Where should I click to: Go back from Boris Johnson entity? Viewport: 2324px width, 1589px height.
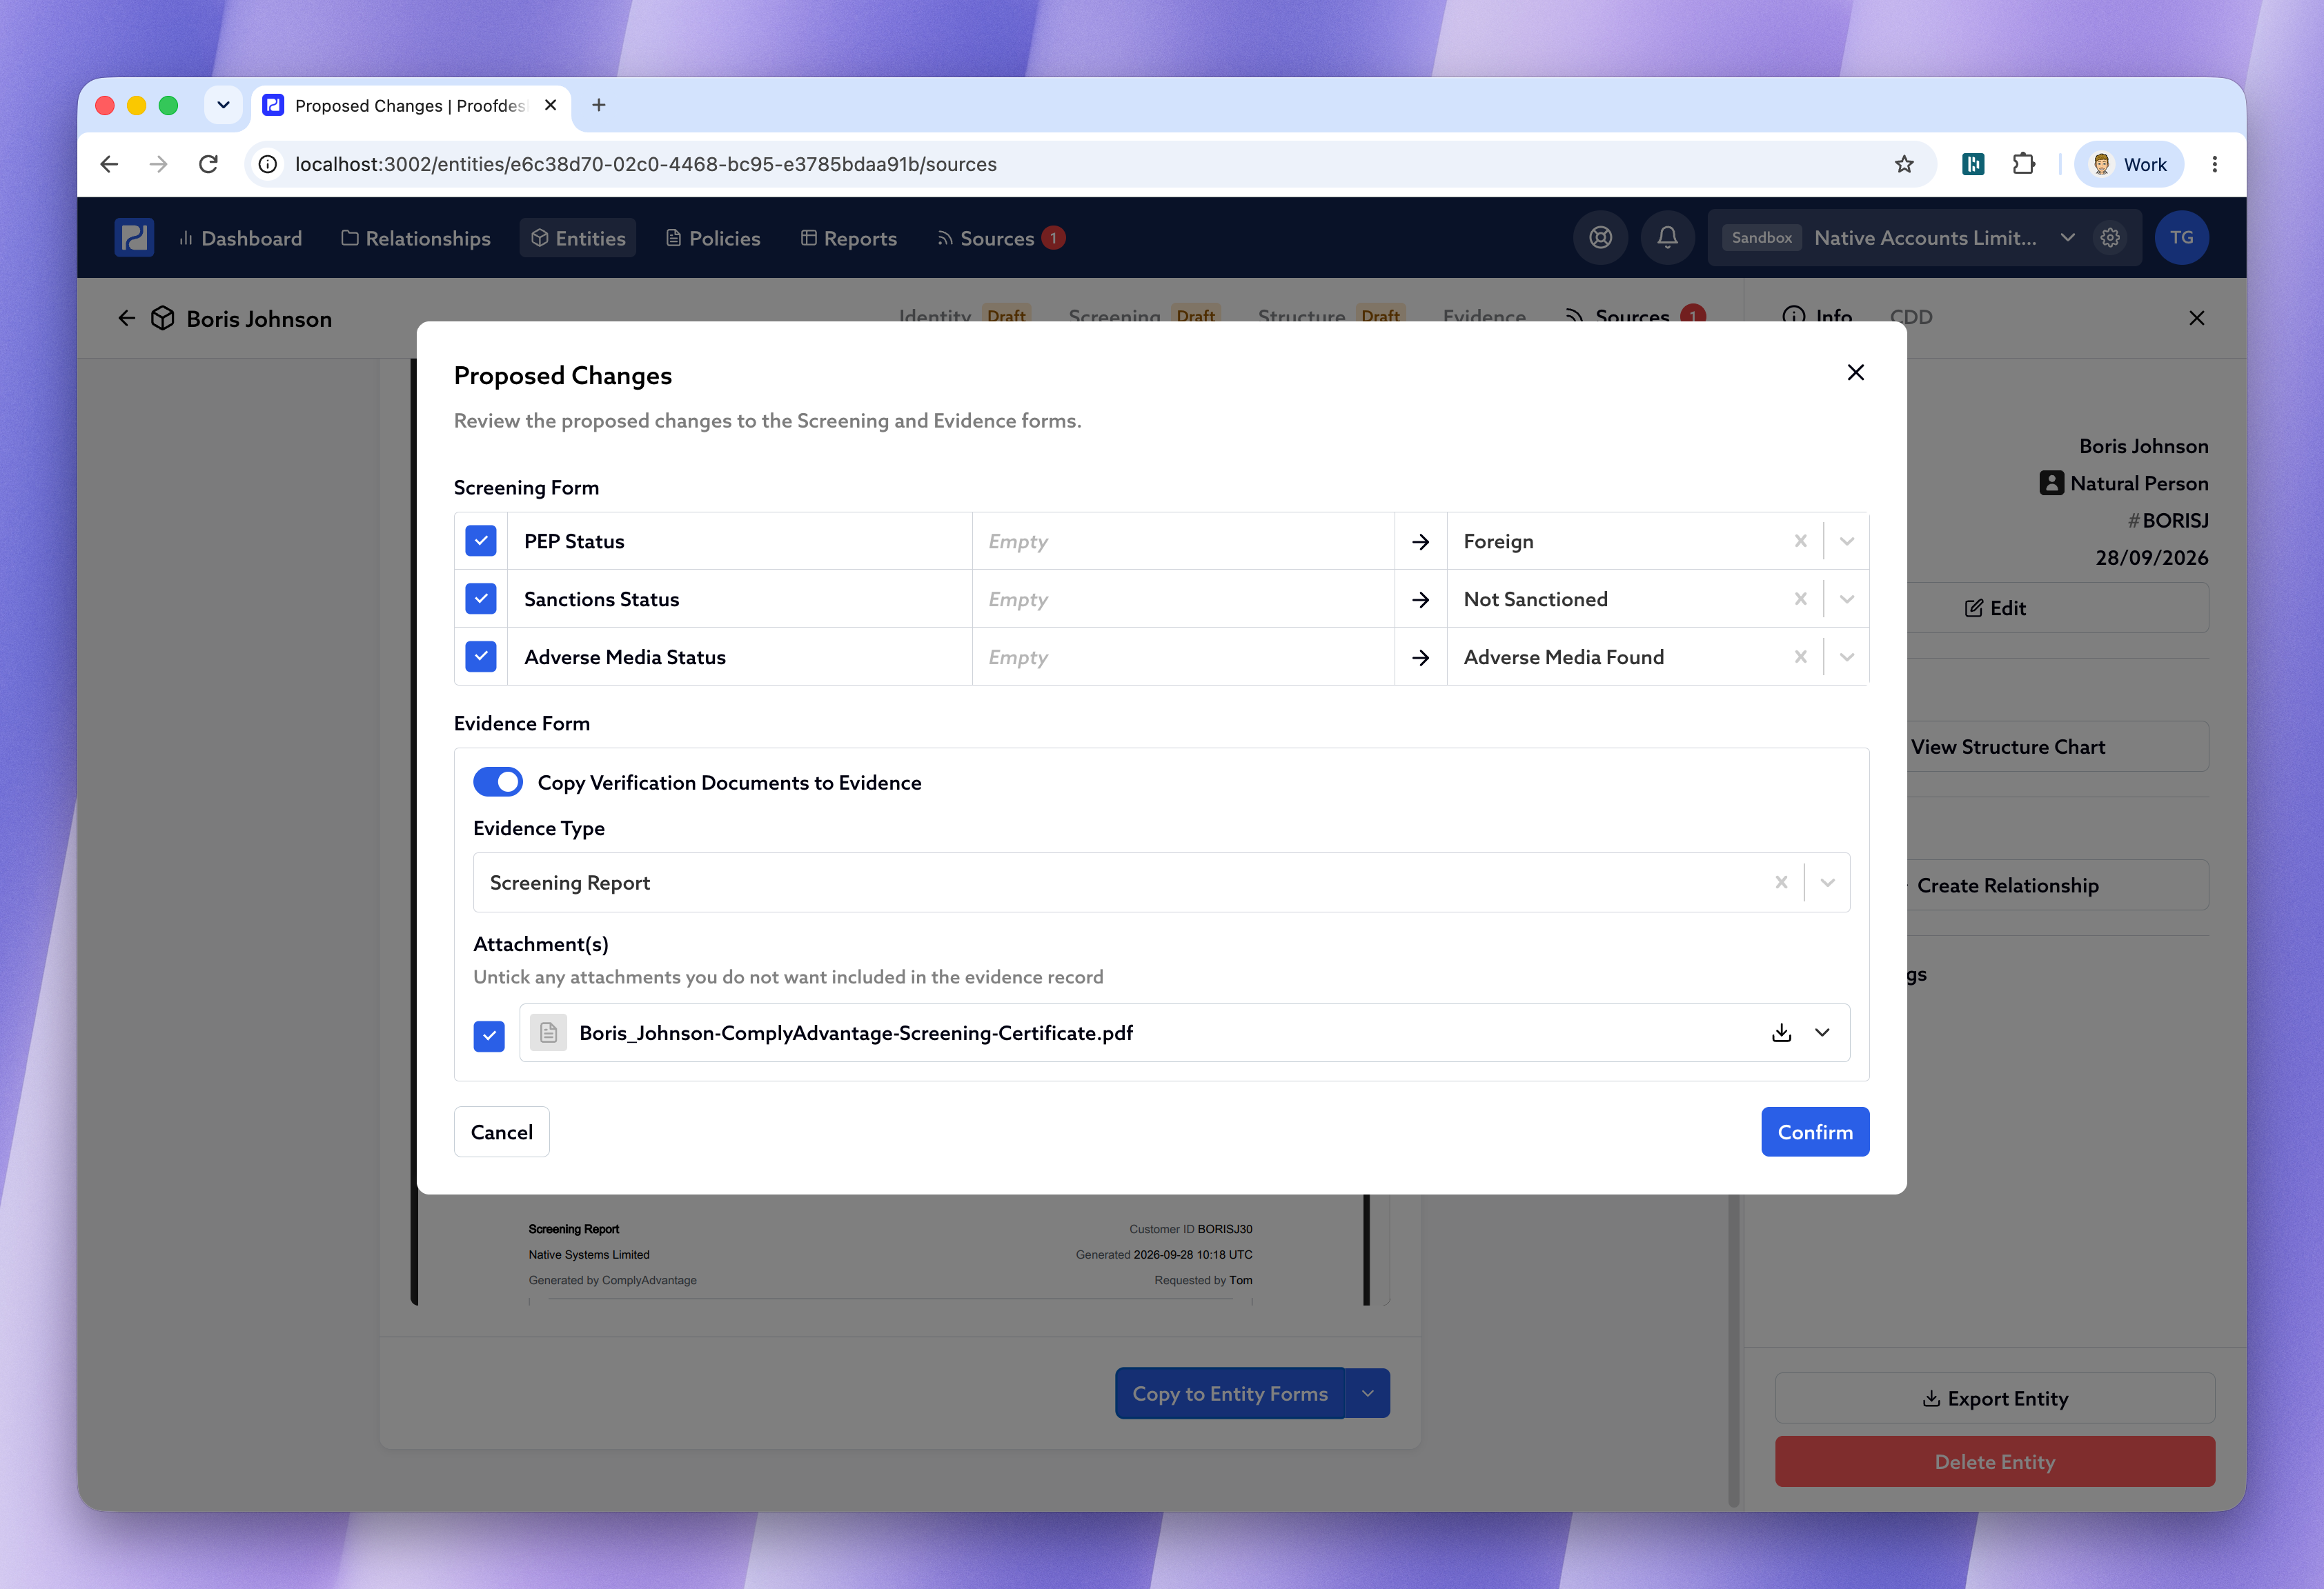126,319
